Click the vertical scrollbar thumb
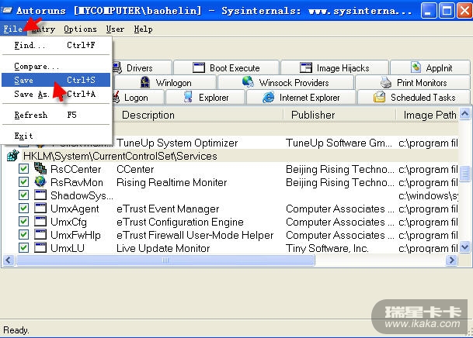This screenshot has height=338, width=473. point(465,174)
